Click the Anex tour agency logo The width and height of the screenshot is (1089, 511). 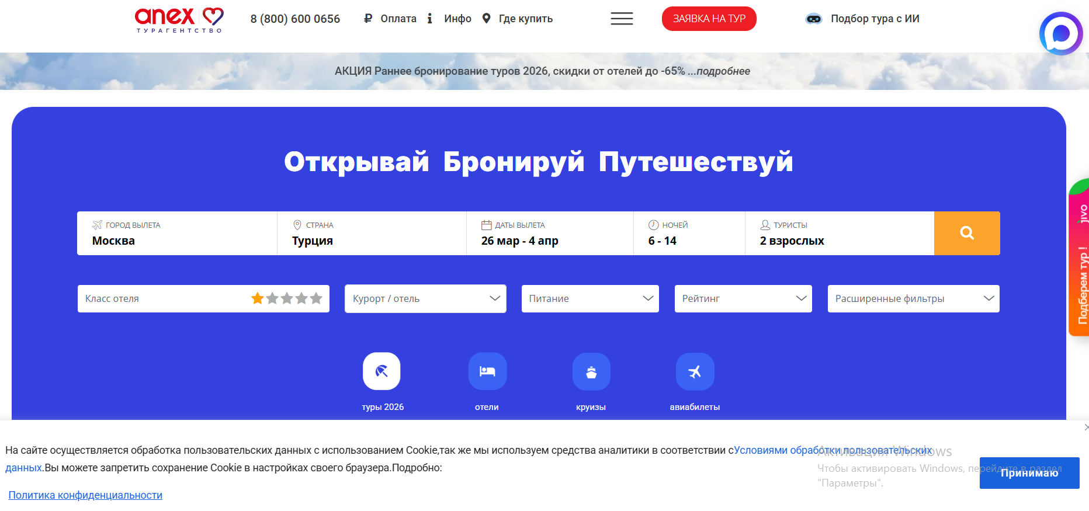pos(179,19)
